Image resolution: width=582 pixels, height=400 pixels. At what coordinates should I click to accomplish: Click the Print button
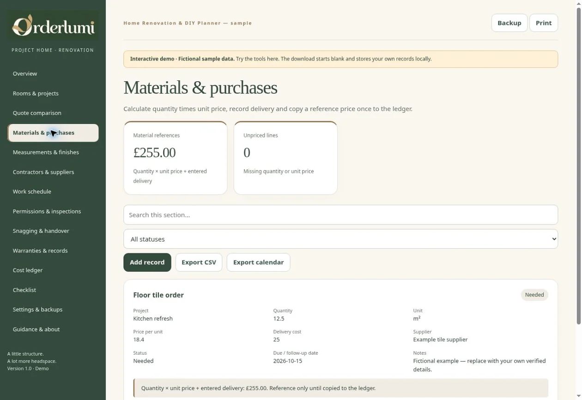point(544,23)
